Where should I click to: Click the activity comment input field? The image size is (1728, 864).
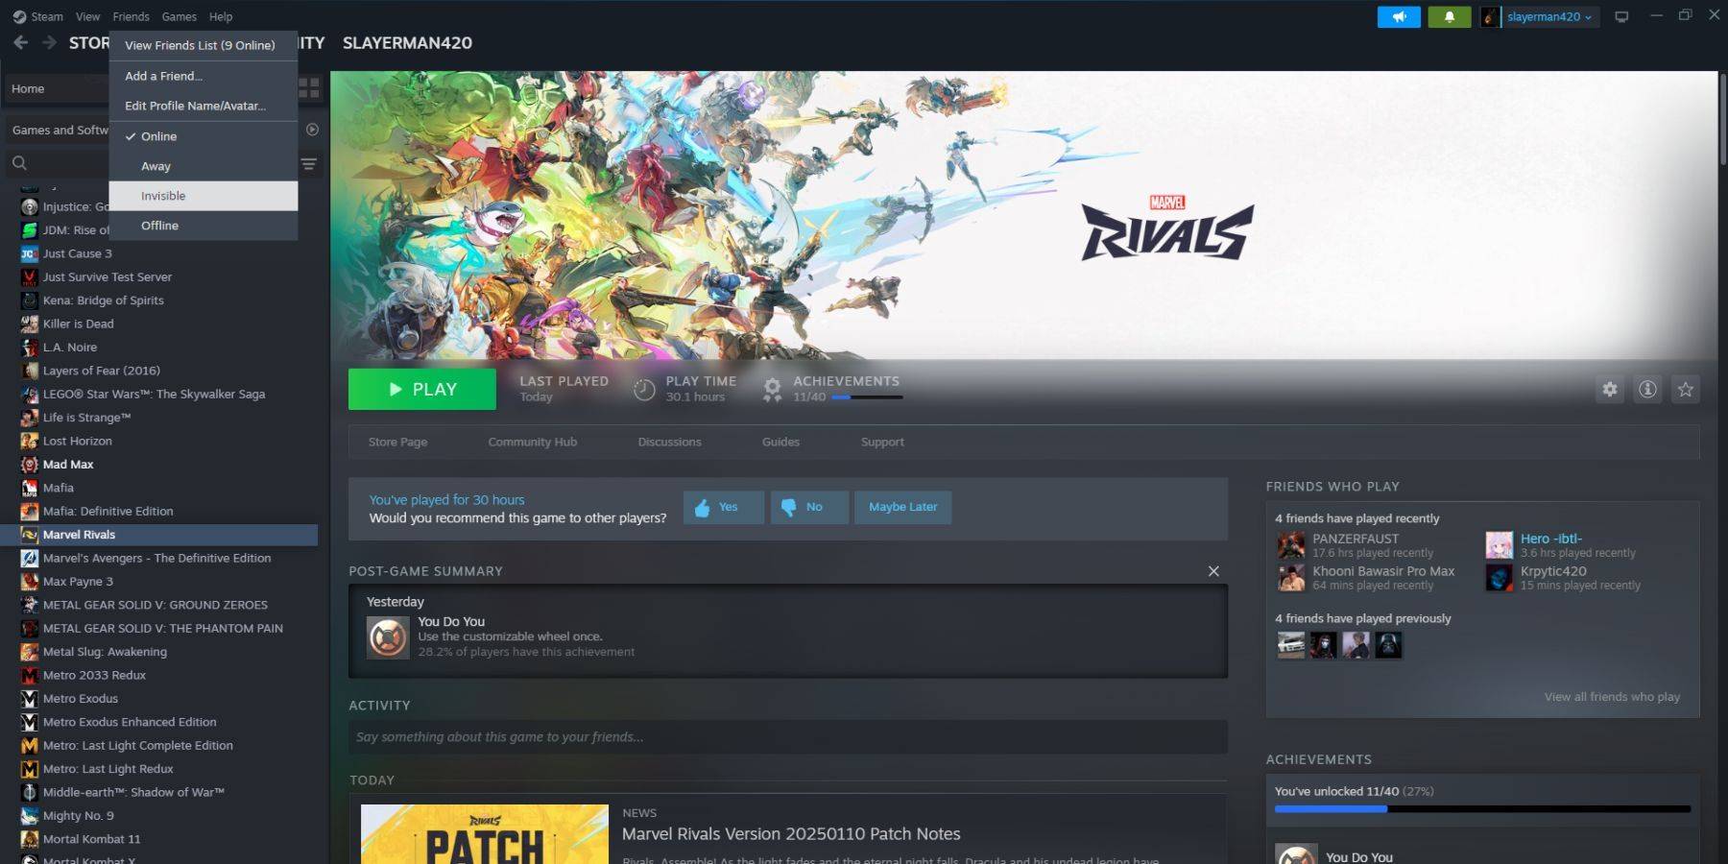tap(787, 737)
